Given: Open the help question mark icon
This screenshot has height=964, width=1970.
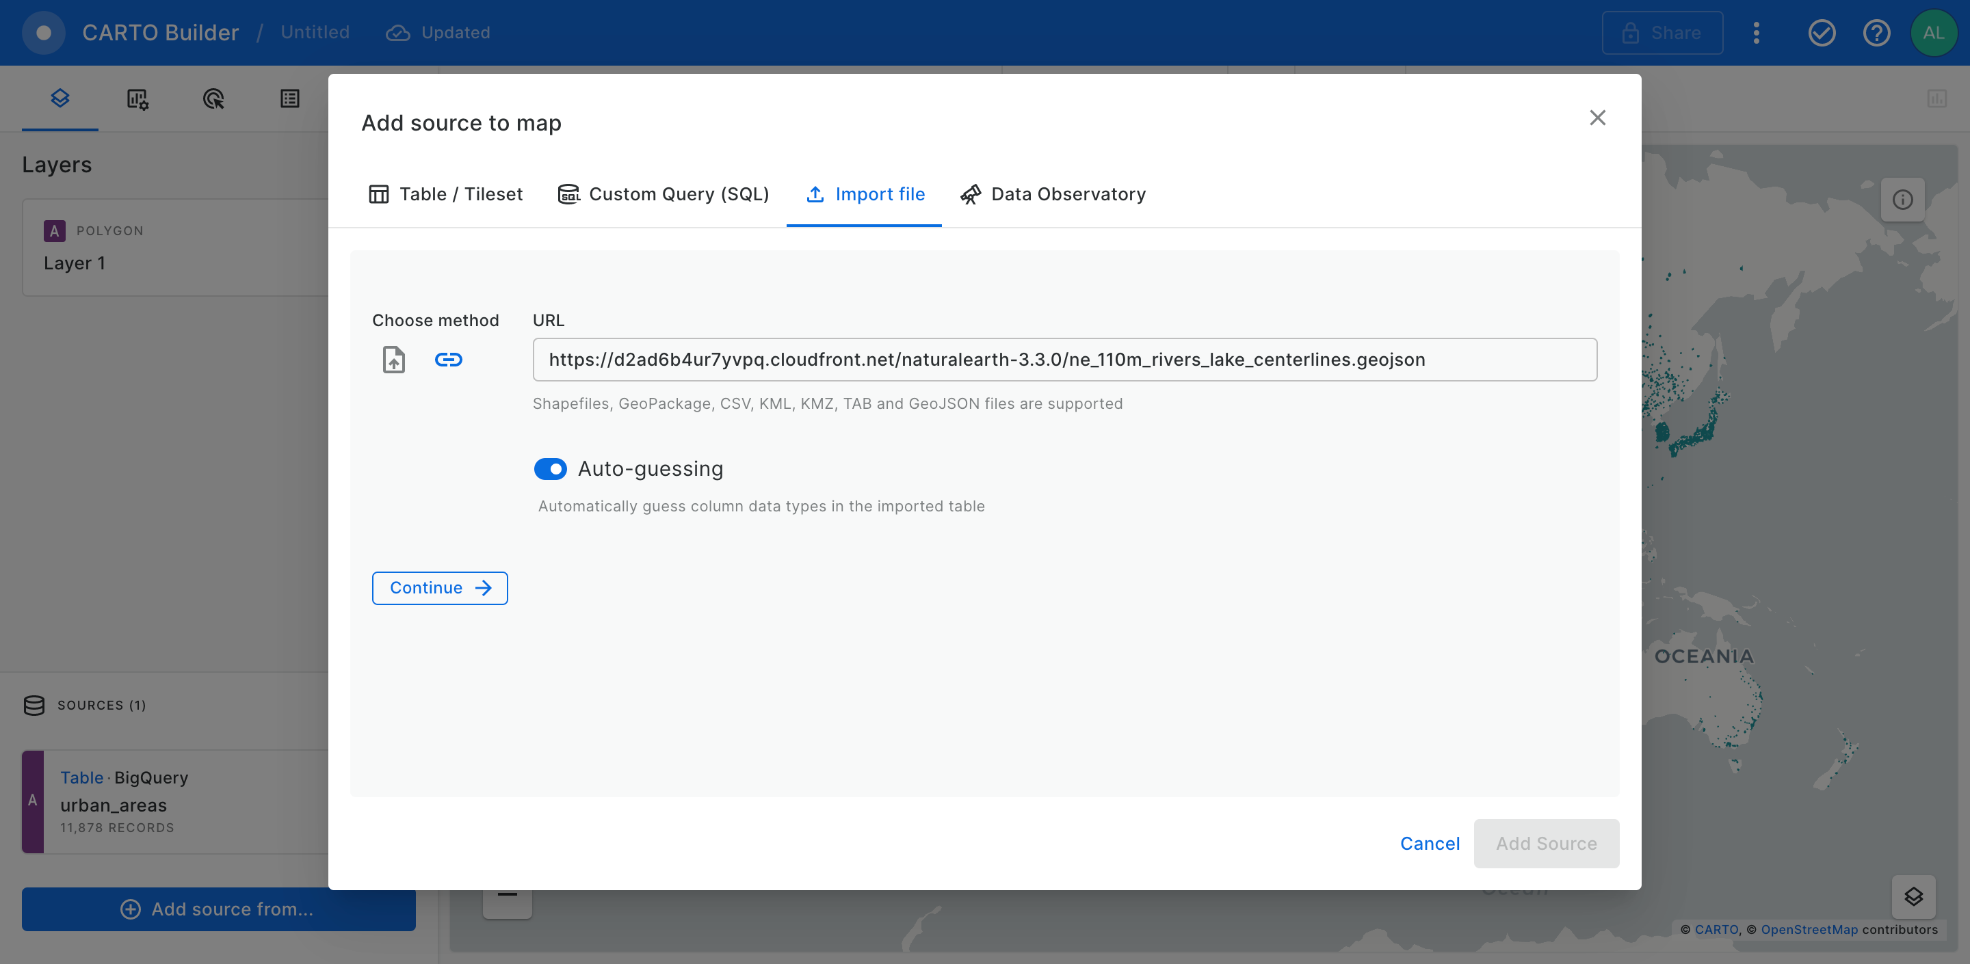Looking at the screenshot, I should [x=1876, y=33].
